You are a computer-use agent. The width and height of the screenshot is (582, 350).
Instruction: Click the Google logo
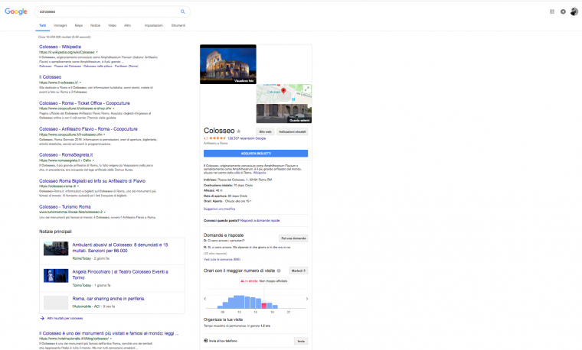coord(15,11)
